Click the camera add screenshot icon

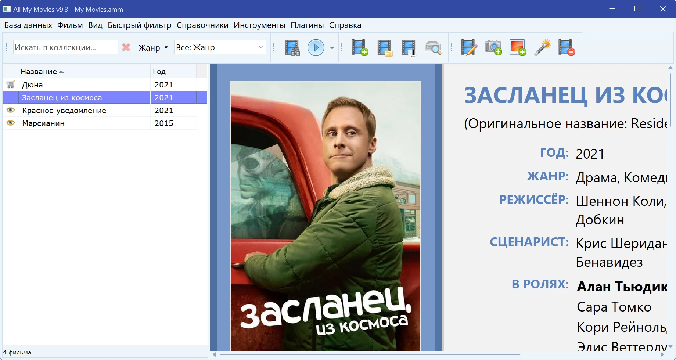[493, 48]
